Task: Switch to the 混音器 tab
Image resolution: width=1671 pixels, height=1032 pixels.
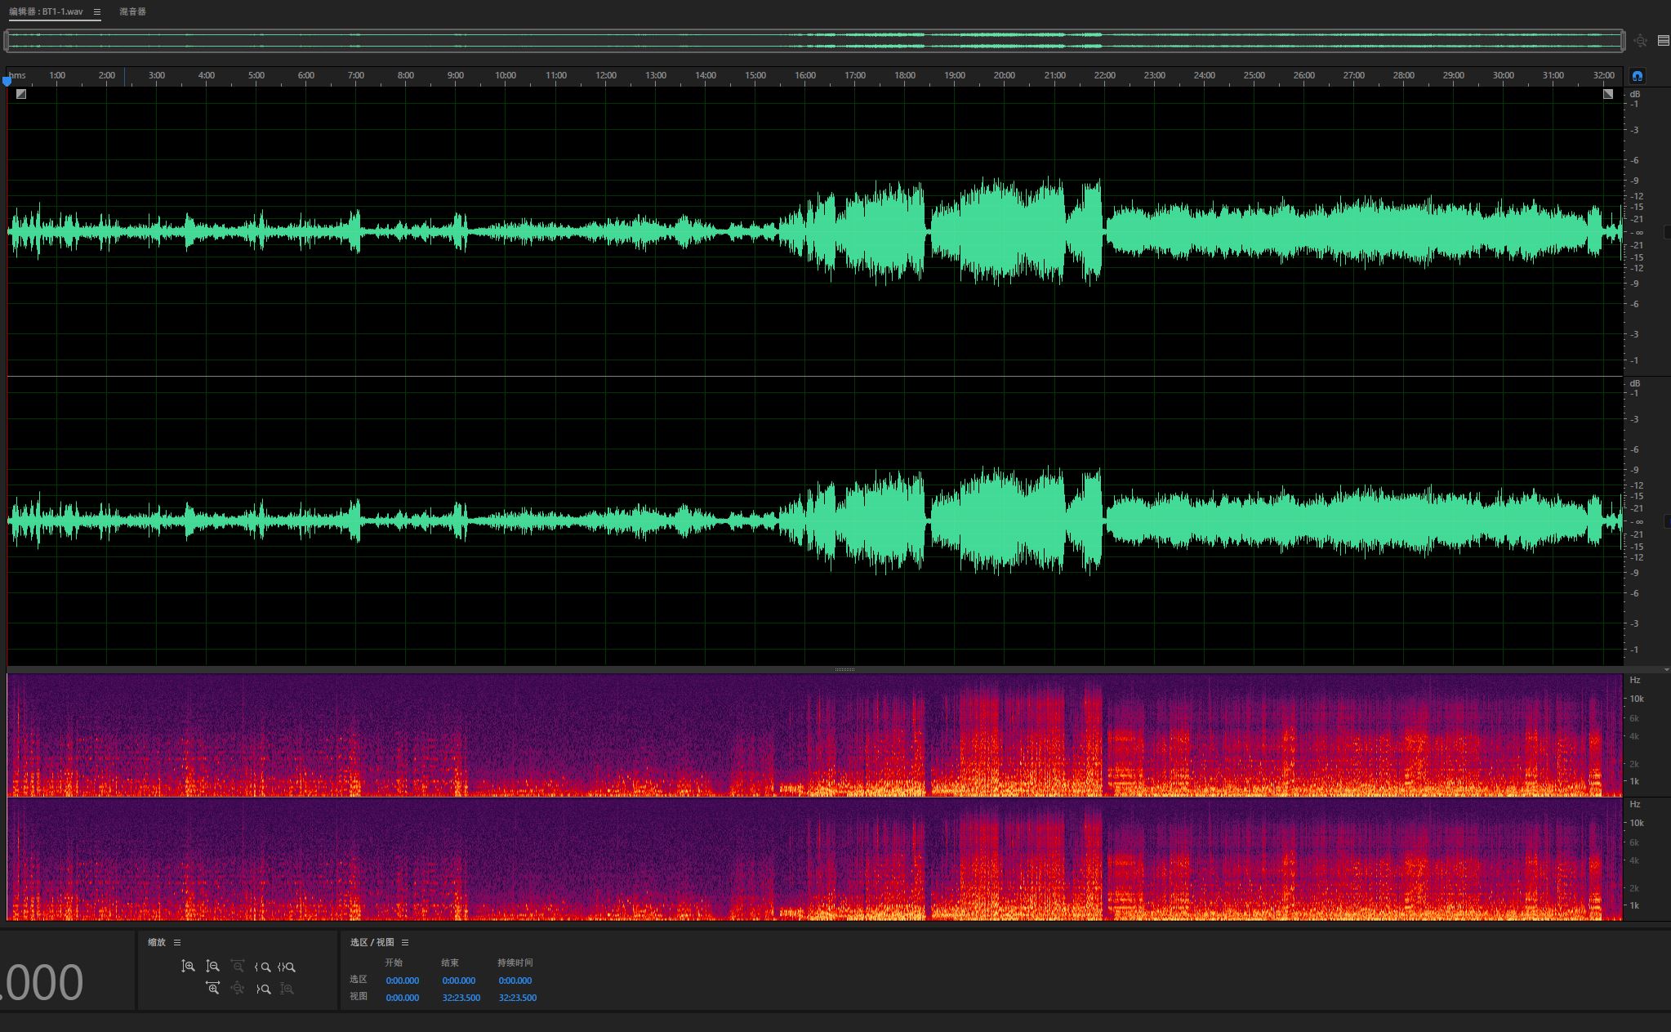Action: 132,12
